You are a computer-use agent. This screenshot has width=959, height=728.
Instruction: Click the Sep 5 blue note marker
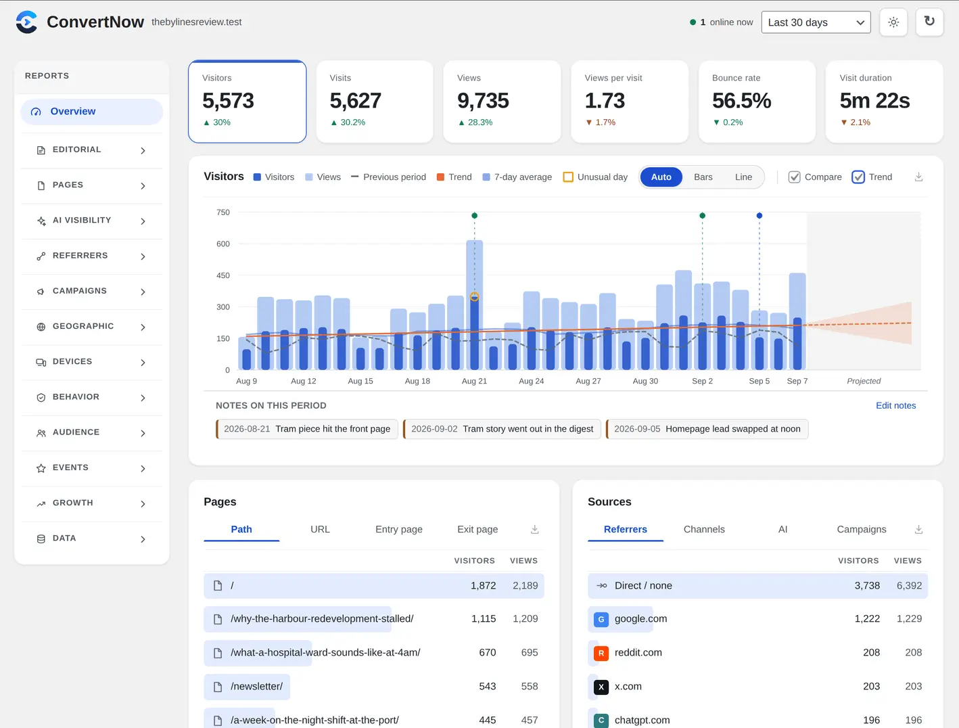(759, 216)
